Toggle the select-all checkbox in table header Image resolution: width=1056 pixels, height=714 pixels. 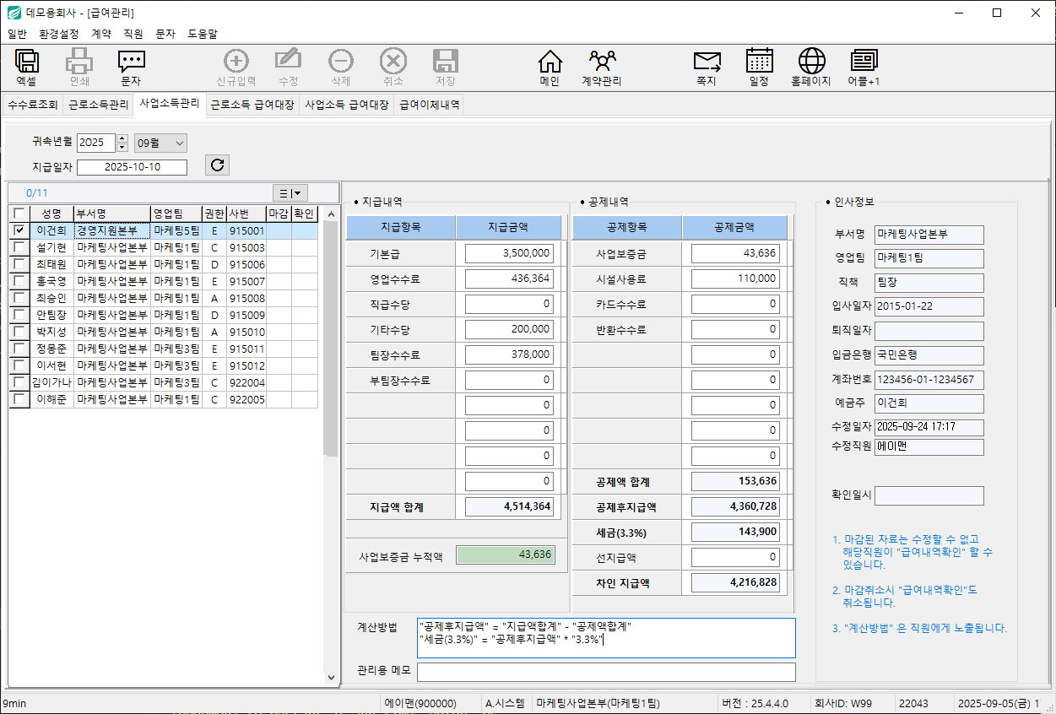click(19, 214)
